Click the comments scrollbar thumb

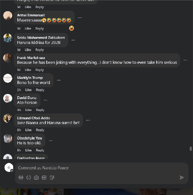pos(191,148)
